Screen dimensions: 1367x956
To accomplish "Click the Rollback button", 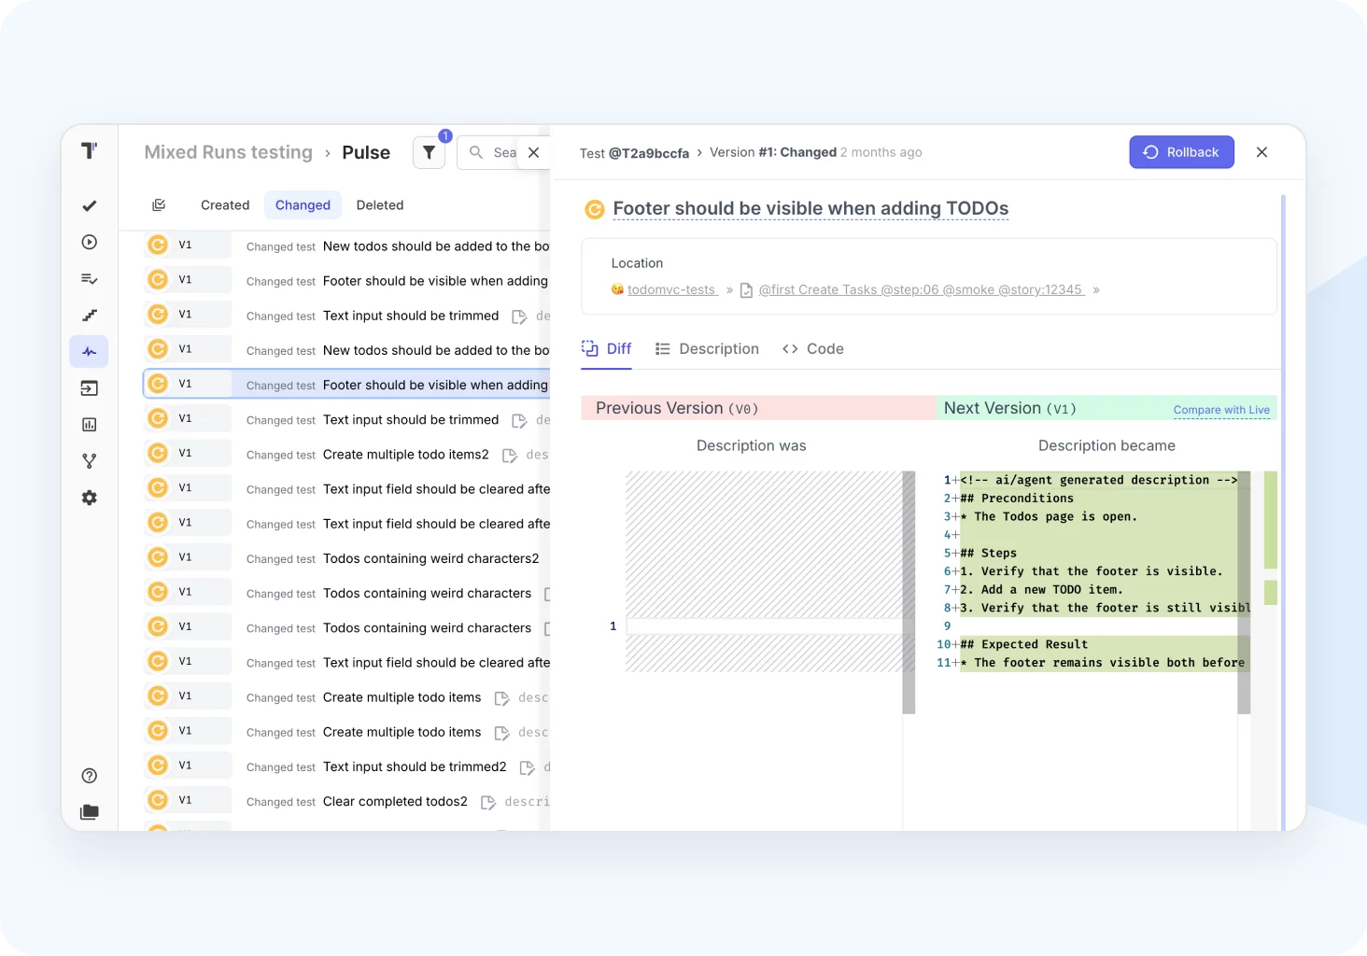I will [x=1181, y=152].
